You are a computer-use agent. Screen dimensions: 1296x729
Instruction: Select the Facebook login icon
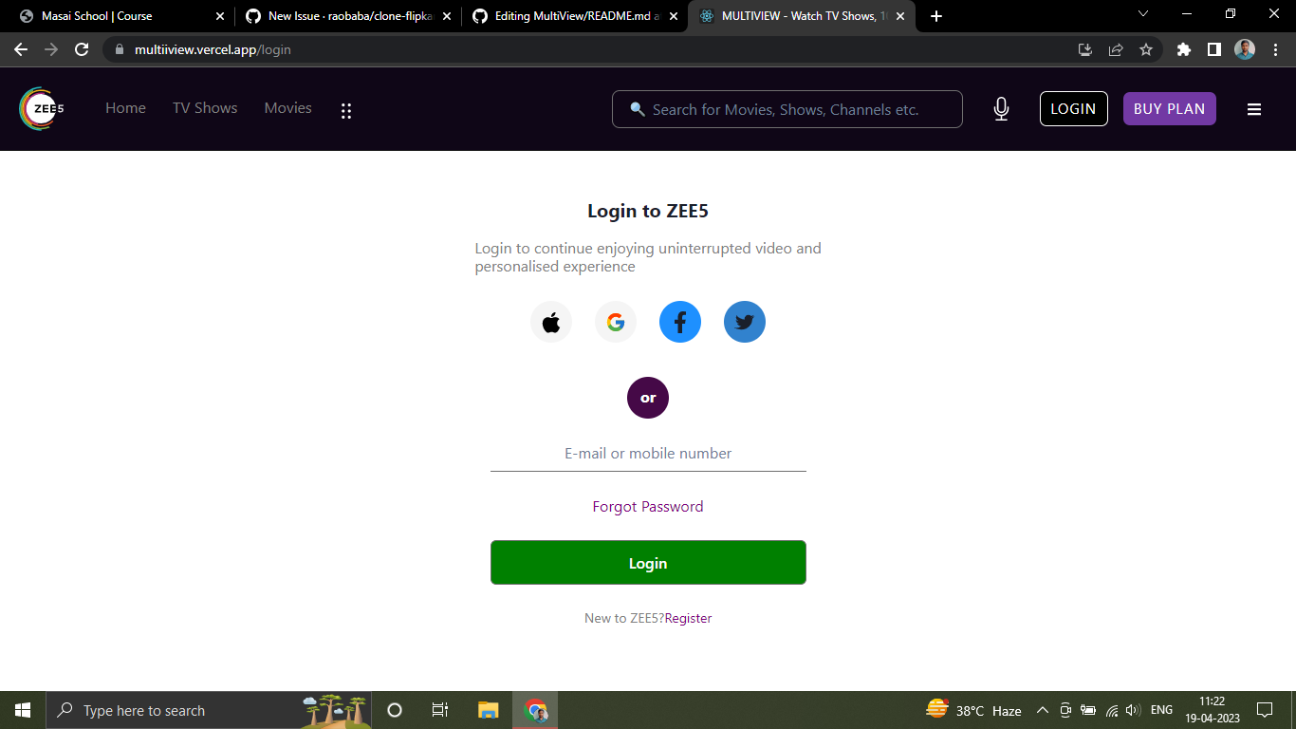(679, 322)
